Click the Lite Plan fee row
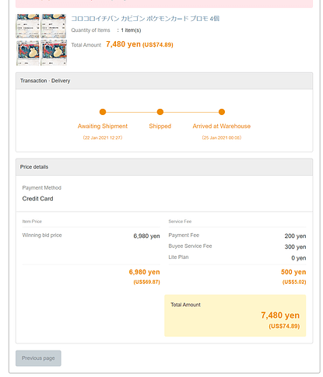Viewport: 323px width, 377px height. pos(237,257)
